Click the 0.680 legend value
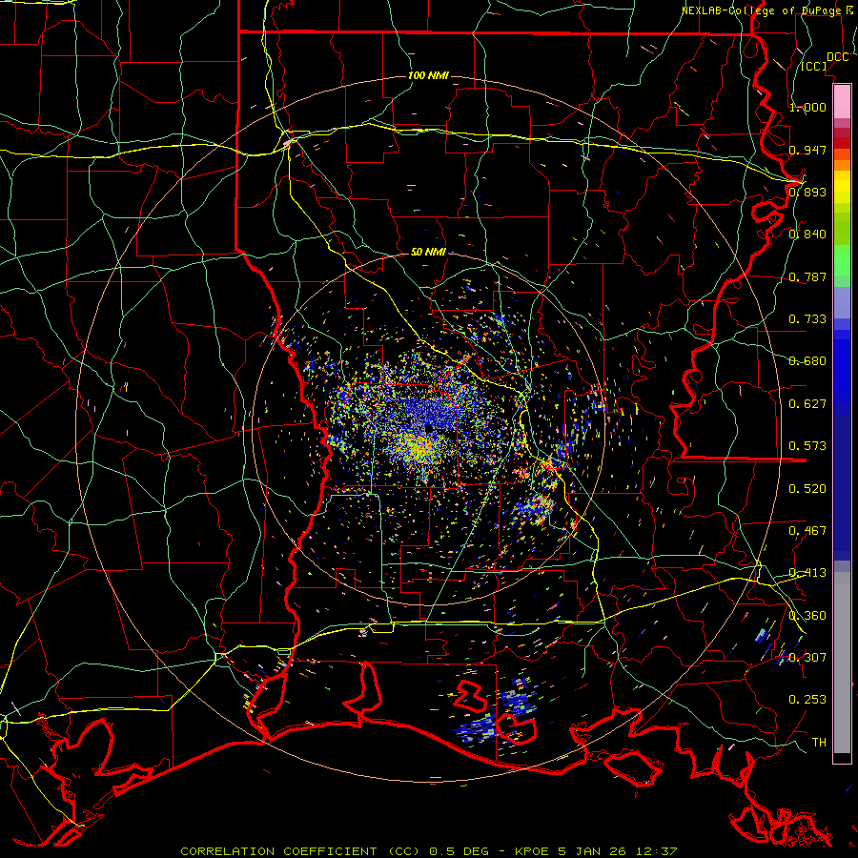Image resolution: width=858 pixels, height=858 pixels. 807,361
